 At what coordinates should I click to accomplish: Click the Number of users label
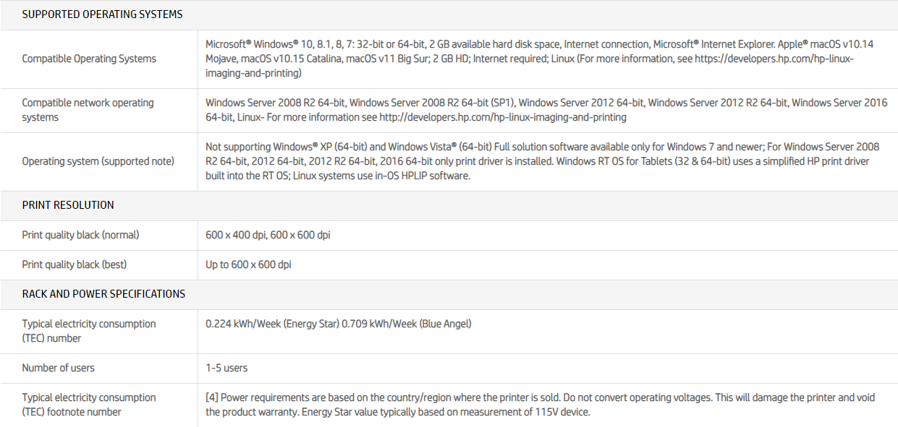pos(58,368)
